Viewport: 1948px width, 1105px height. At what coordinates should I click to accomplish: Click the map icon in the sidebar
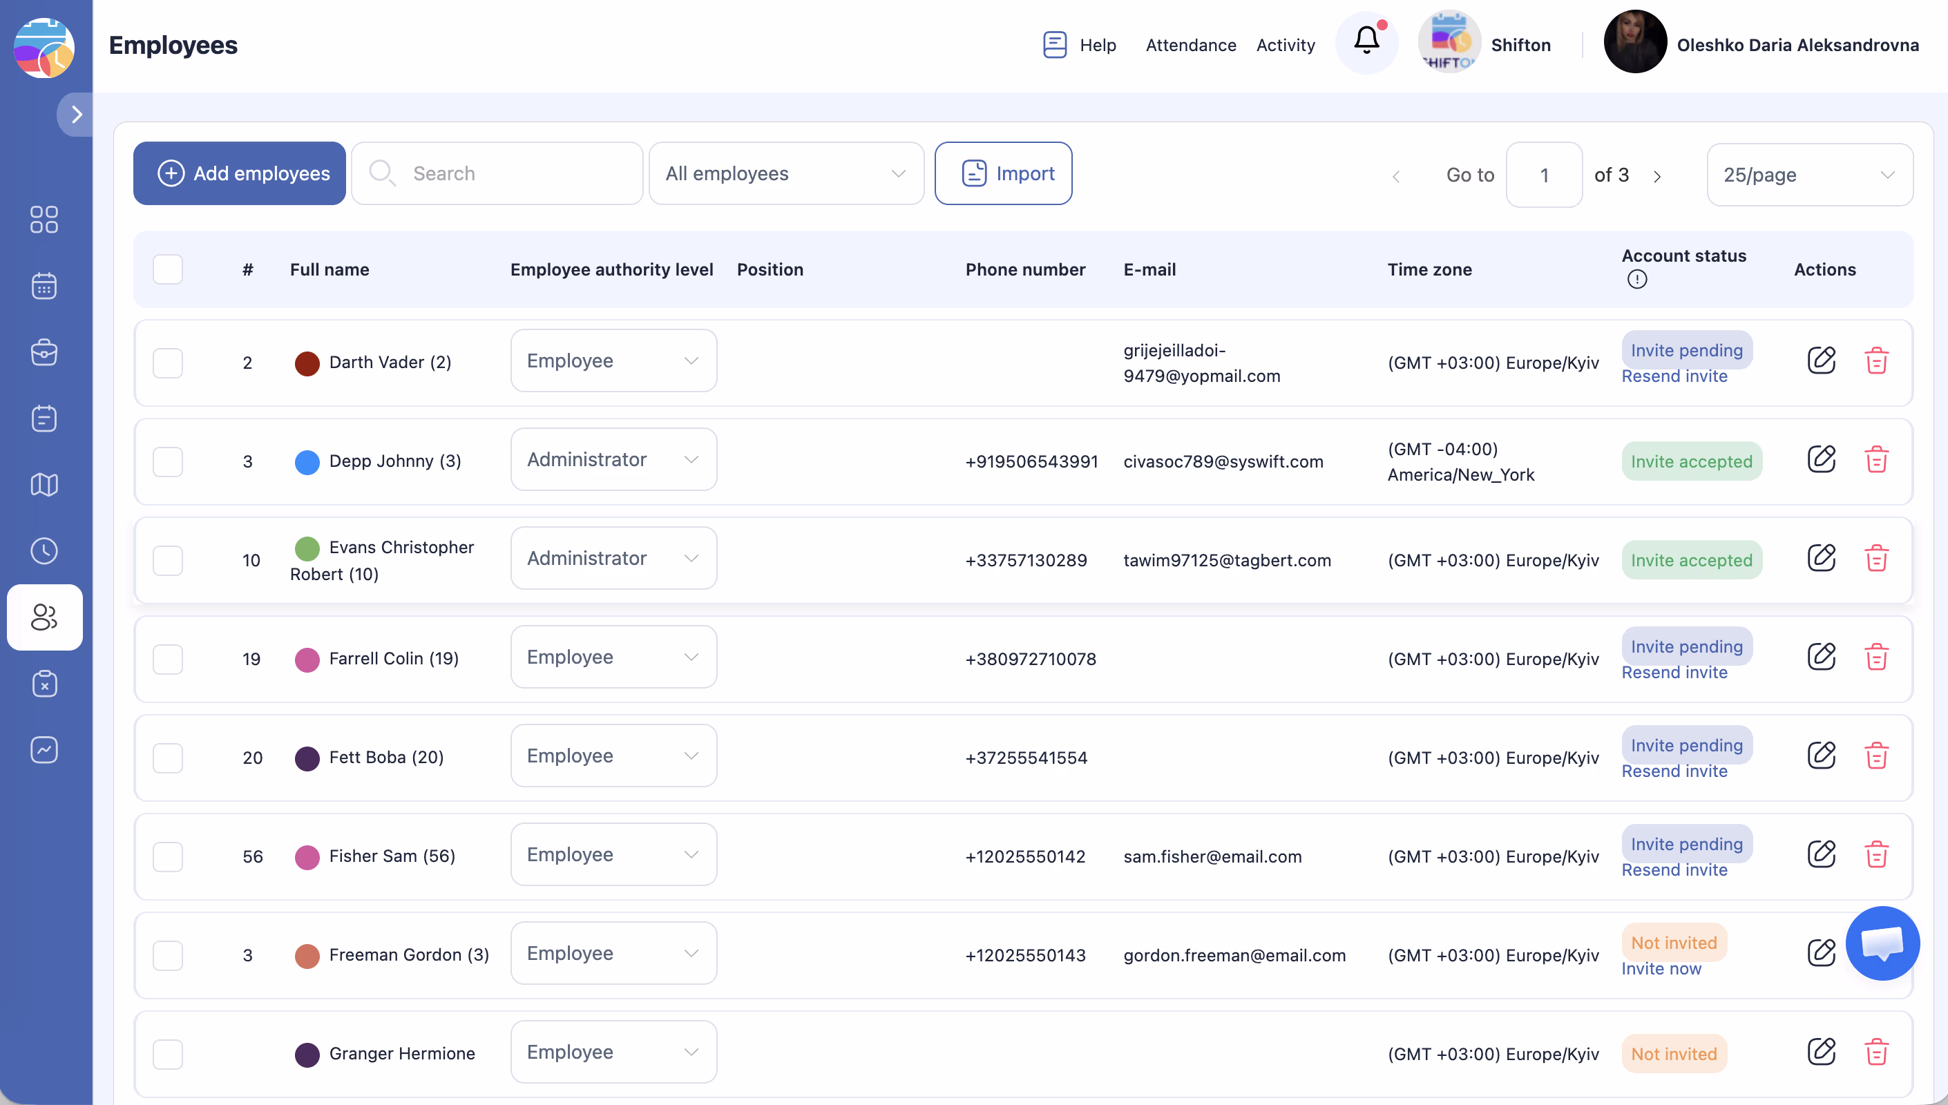44,485
